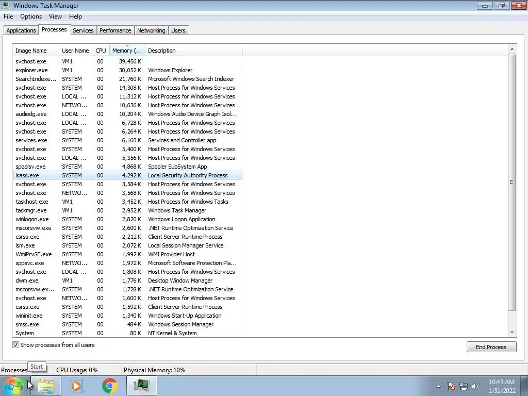Viewport: 528px width, 396px height.
Task: Select the taskmgr.exe process row
Action: (x=127, y=210)
